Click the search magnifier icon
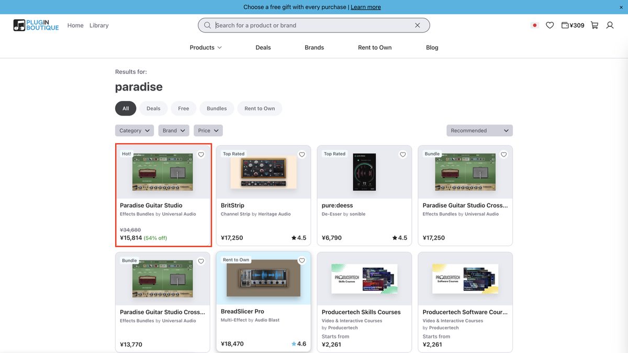Viewport: 628px width, 353px height. tap(207, 25)
